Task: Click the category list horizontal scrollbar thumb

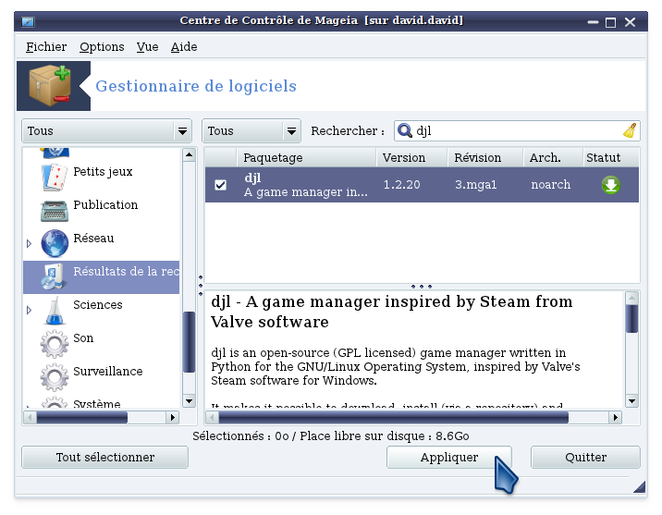Action: coord(82,418)
